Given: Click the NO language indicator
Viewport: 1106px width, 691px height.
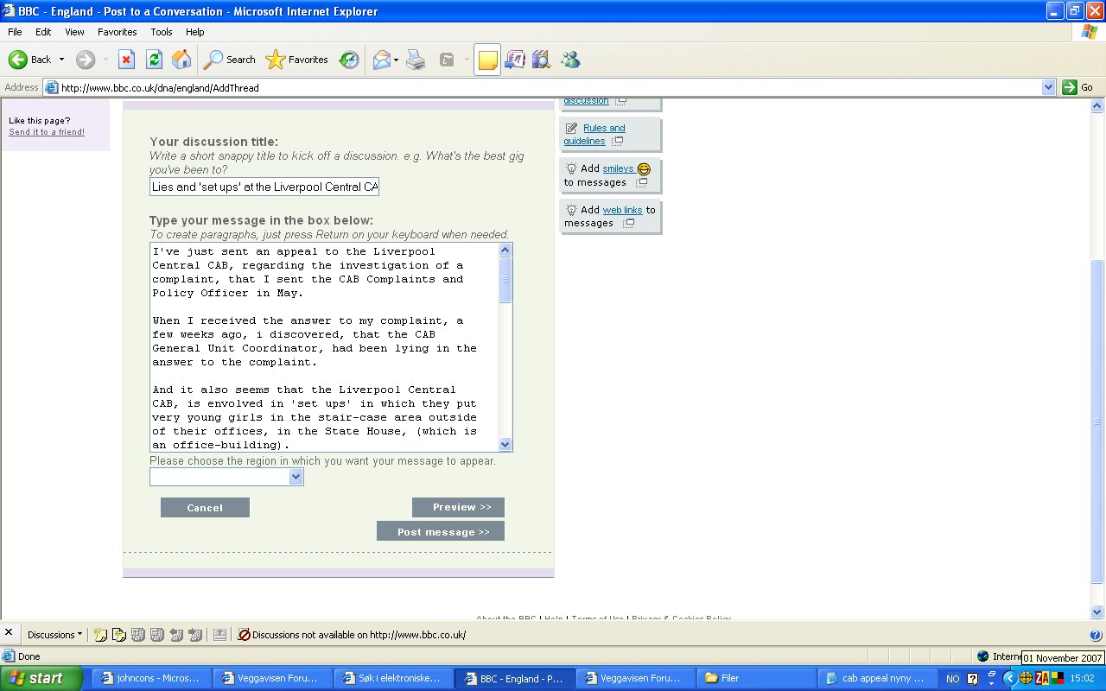Looking at the screenshot, I should [x=952, y=679].
